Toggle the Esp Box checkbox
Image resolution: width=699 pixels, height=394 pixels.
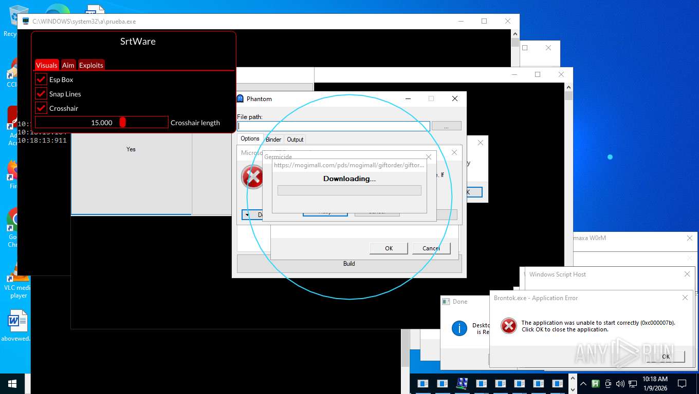(x=41, y=80)
